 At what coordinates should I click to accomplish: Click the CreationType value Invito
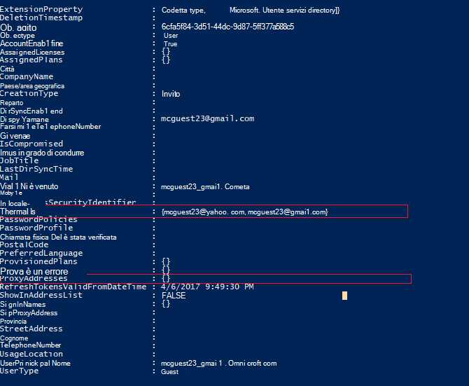[171, 94]
